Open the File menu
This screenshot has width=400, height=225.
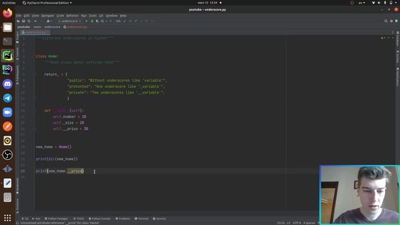pos(19,16)
